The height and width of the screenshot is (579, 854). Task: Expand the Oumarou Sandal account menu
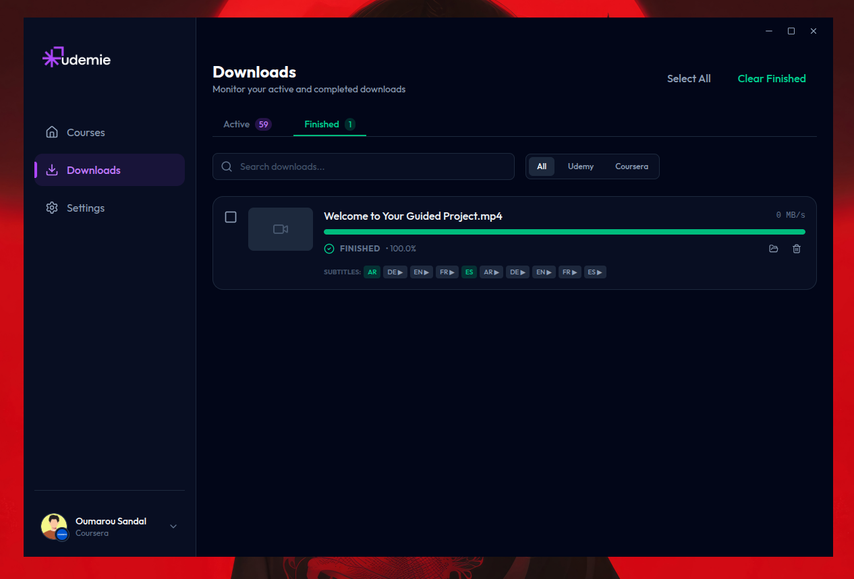173,526
